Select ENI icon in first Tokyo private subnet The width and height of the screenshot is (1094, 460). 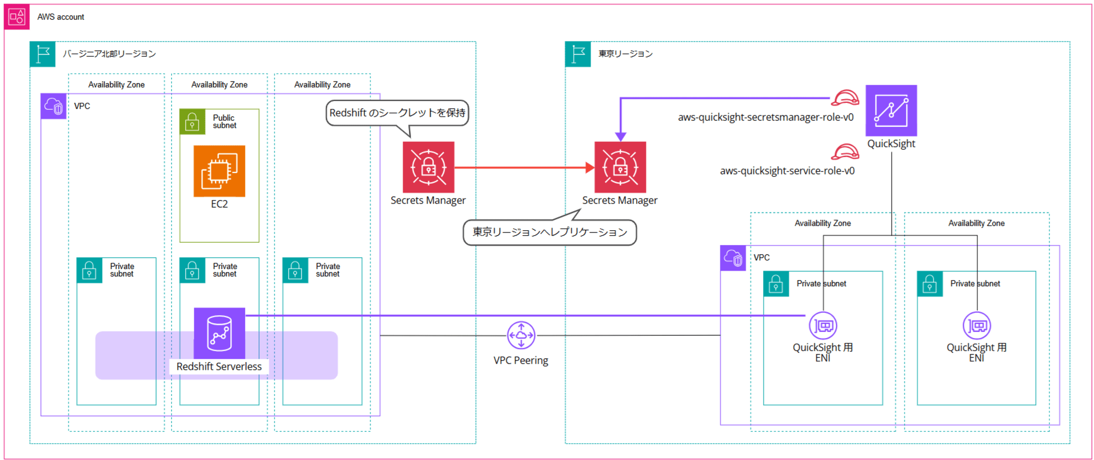tap(823, 326)
